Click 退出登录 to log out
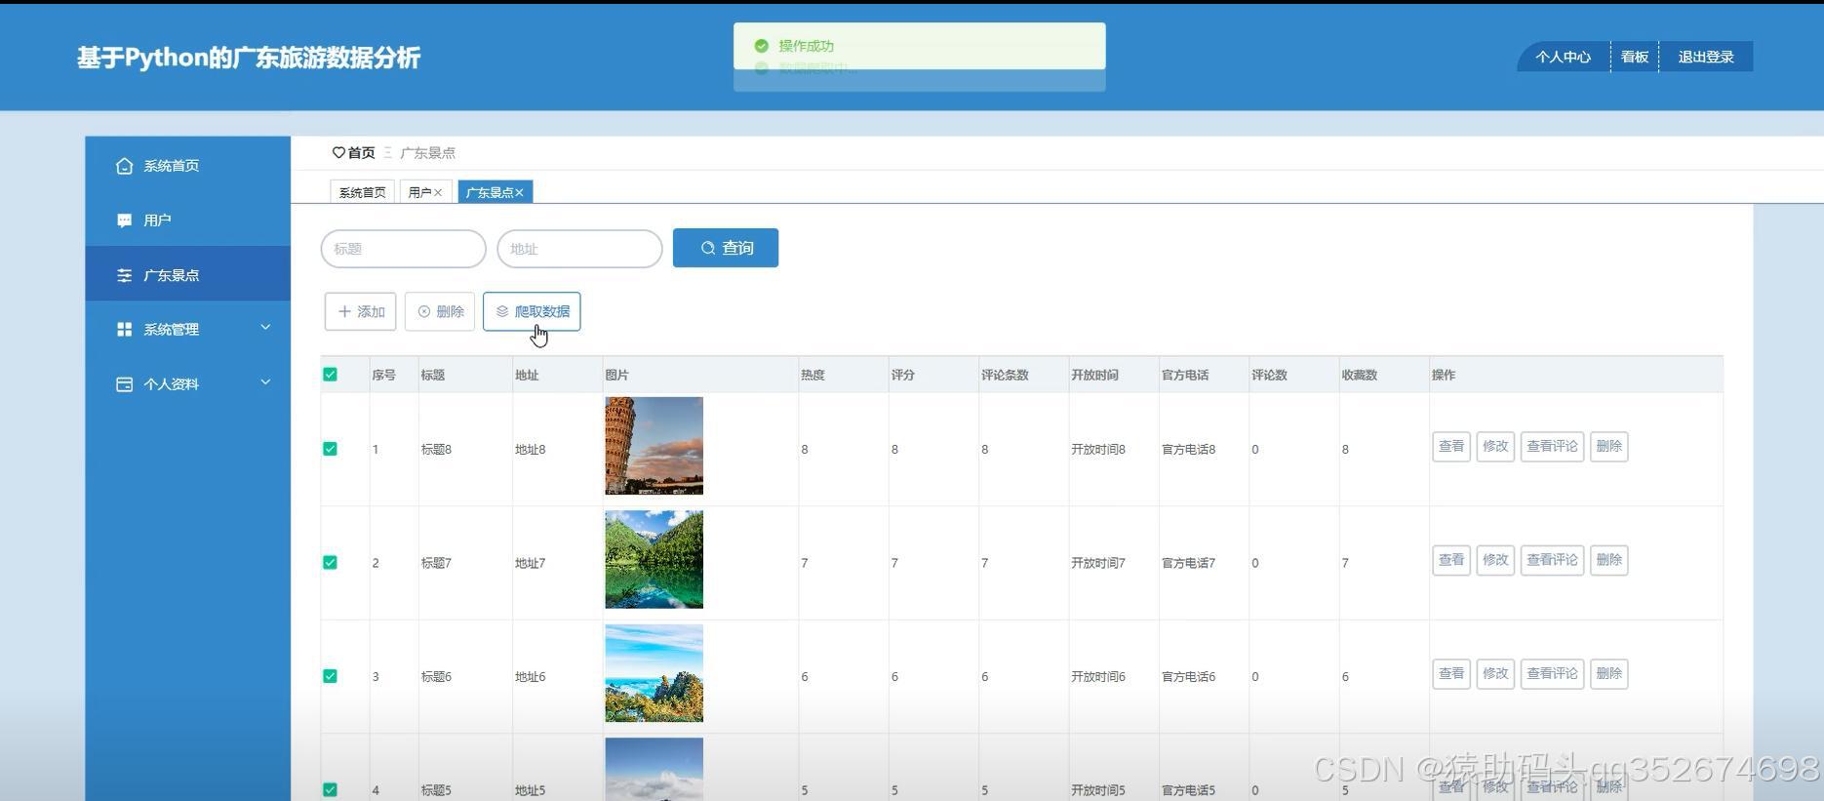Image resolution: width=1824 pixels, height=801 pixels. pyautogui.click(x=1706, y=57)
